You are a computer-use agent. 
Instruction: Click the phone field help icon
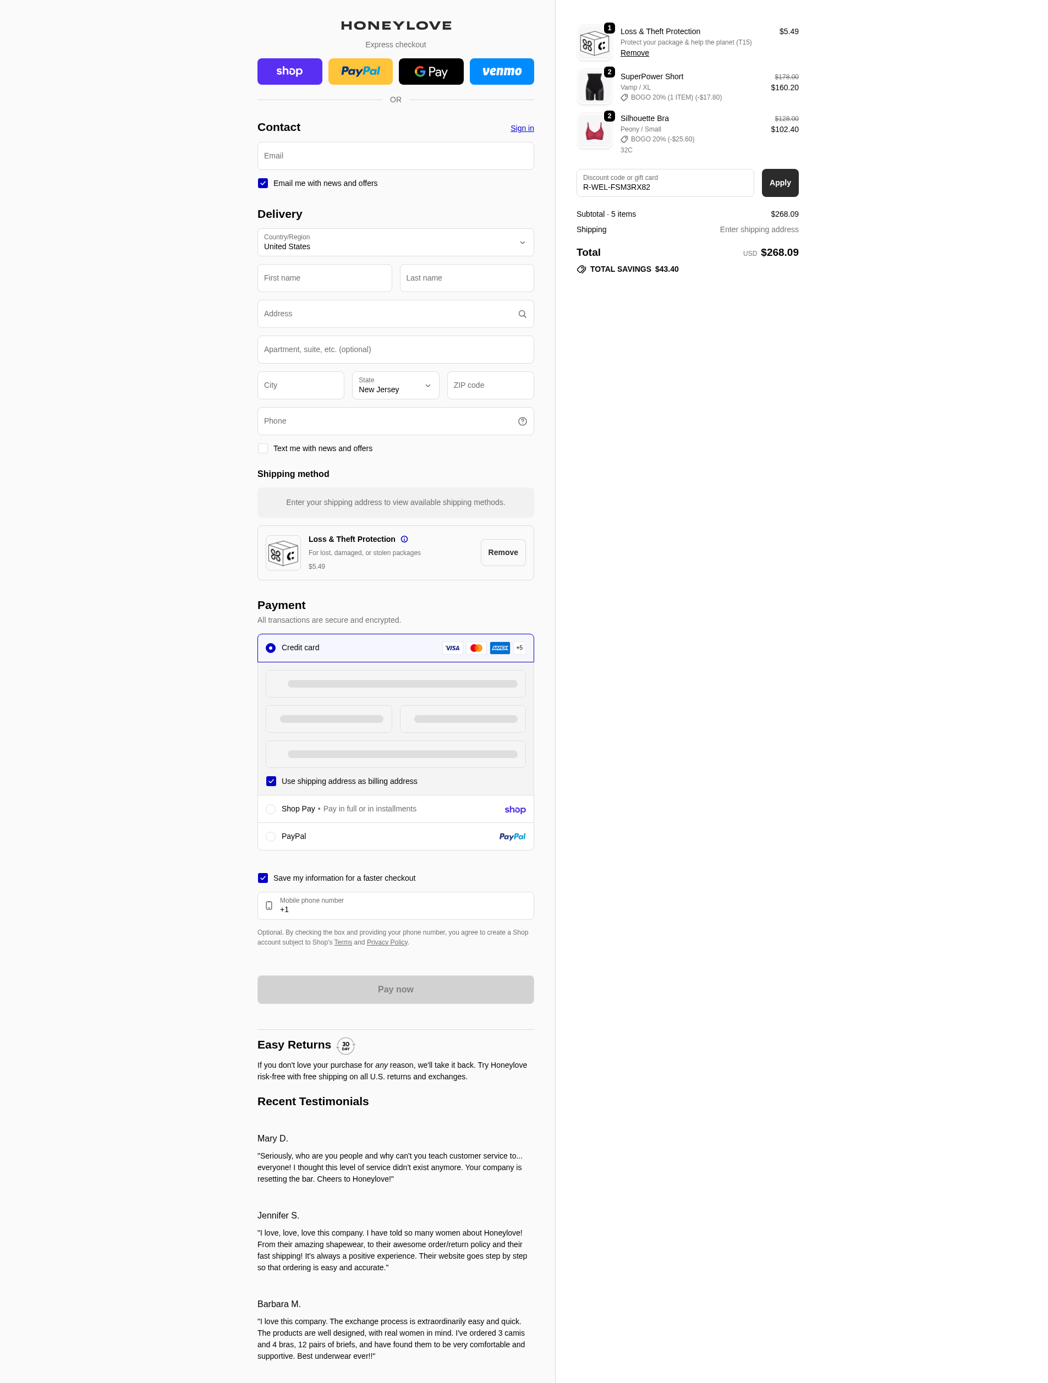522,421
